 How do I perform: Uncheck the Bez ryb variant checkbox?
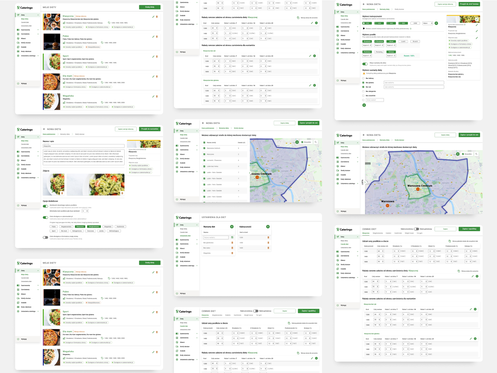click(363, 87)
